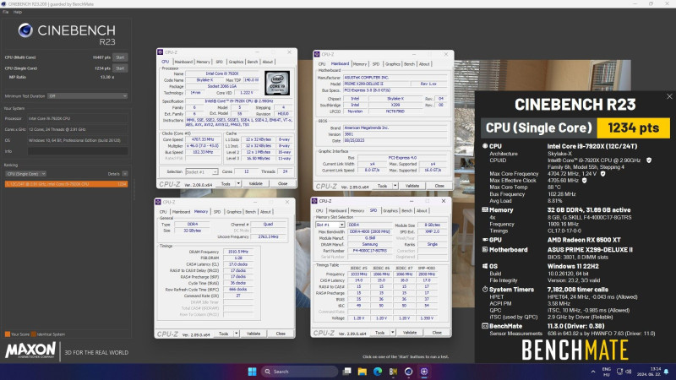Viewport: 676px width, 380px height.
Task: Launch Microsoft Edge from the taskbar
Action: click(378, 372)
